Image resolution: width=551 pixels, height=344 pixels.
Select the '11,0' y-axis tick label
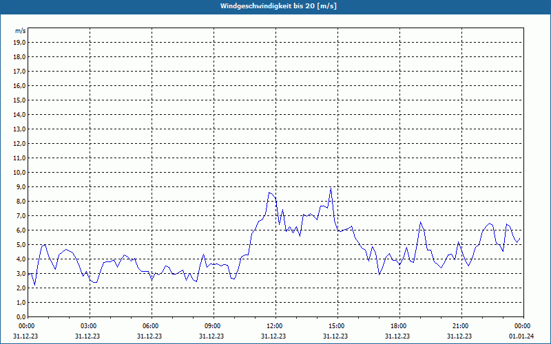(x=20, y=158)
